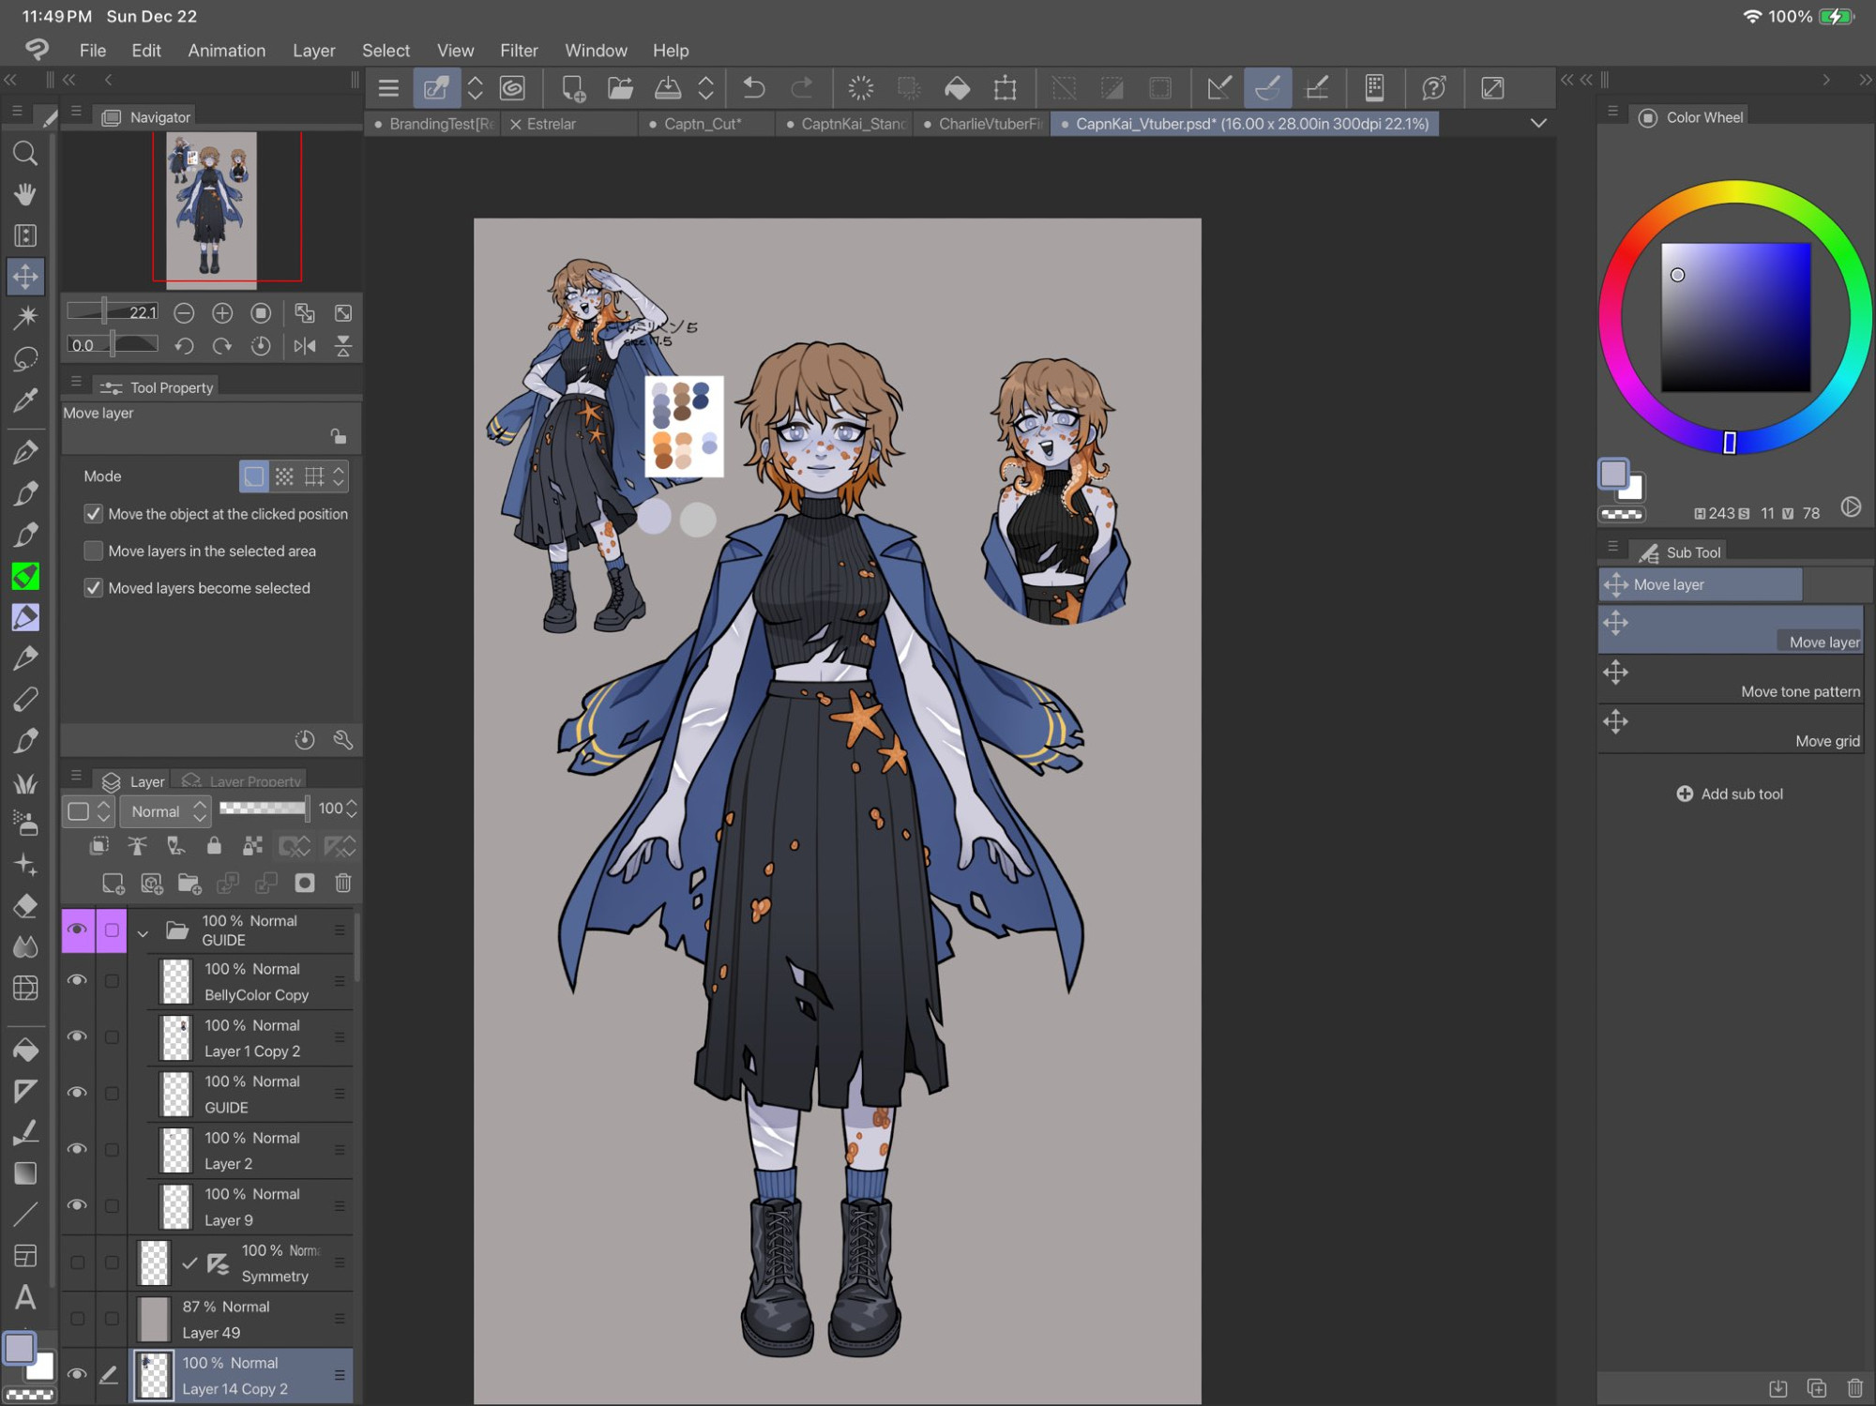Hide the Layer 1 Copy 2 layer
The height and width of the screenshot is (1406, 1876).
(77, 1036)
